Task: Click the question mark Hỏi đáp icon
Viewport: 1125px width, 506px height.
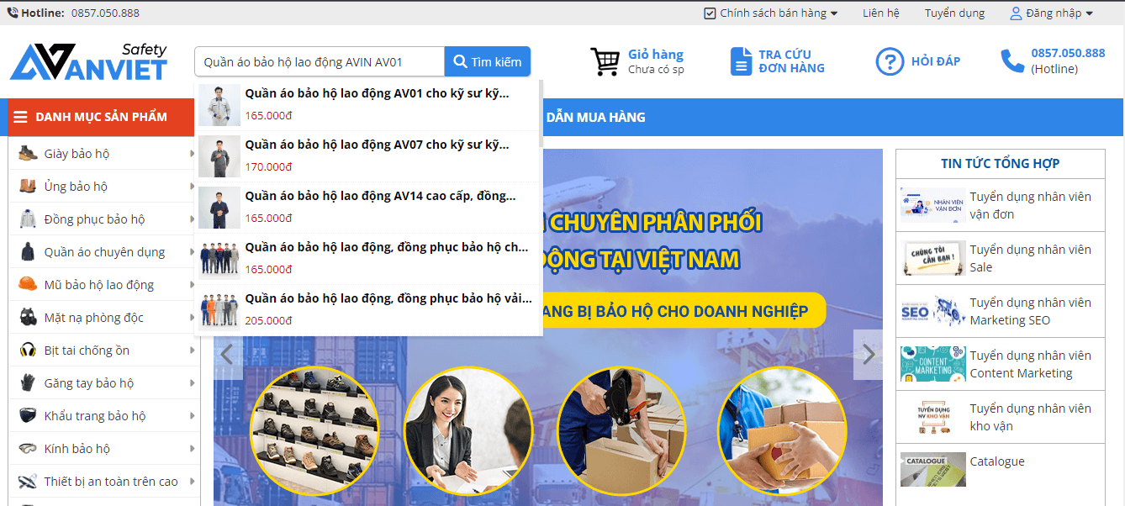Action: click(x=890, y=61)
